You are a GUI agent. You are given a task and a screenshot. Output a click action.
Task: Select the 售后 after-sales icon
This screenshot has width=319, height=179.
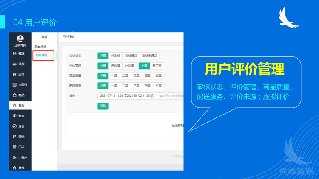[x=14, y=106]
